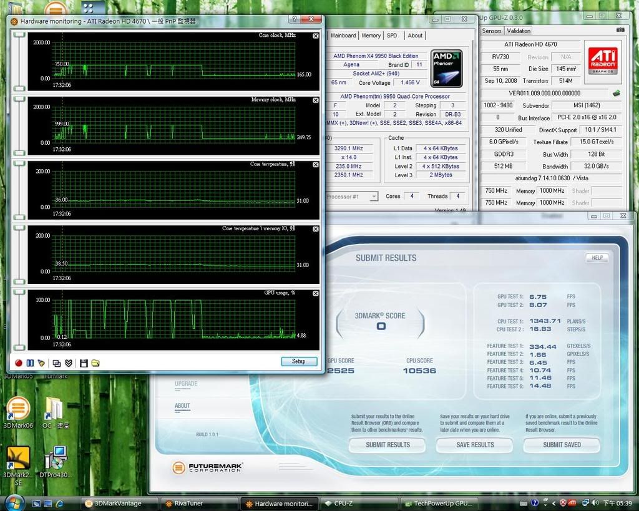Hide the GPU usage graph using its X
Image resolution: width=639 pixels, height=511 pixels.
[315, 293]
